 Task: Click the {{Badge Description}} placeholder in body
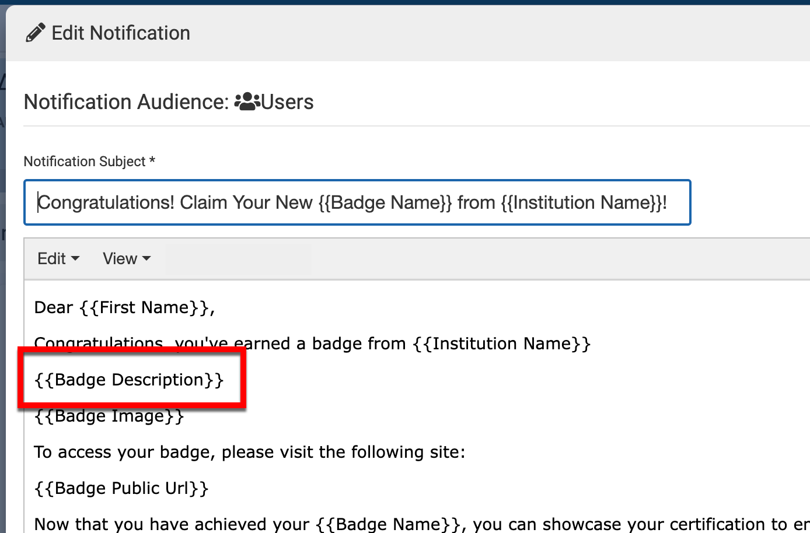129,380
